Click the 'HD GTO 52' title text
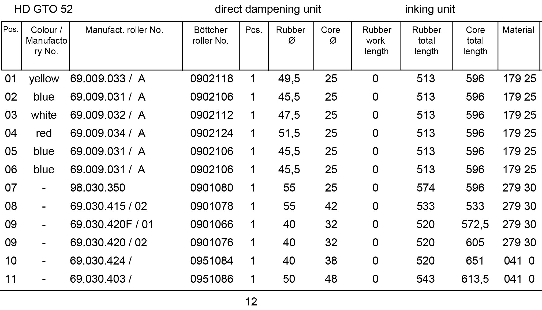The image size is (542, 310). (43, 9)
